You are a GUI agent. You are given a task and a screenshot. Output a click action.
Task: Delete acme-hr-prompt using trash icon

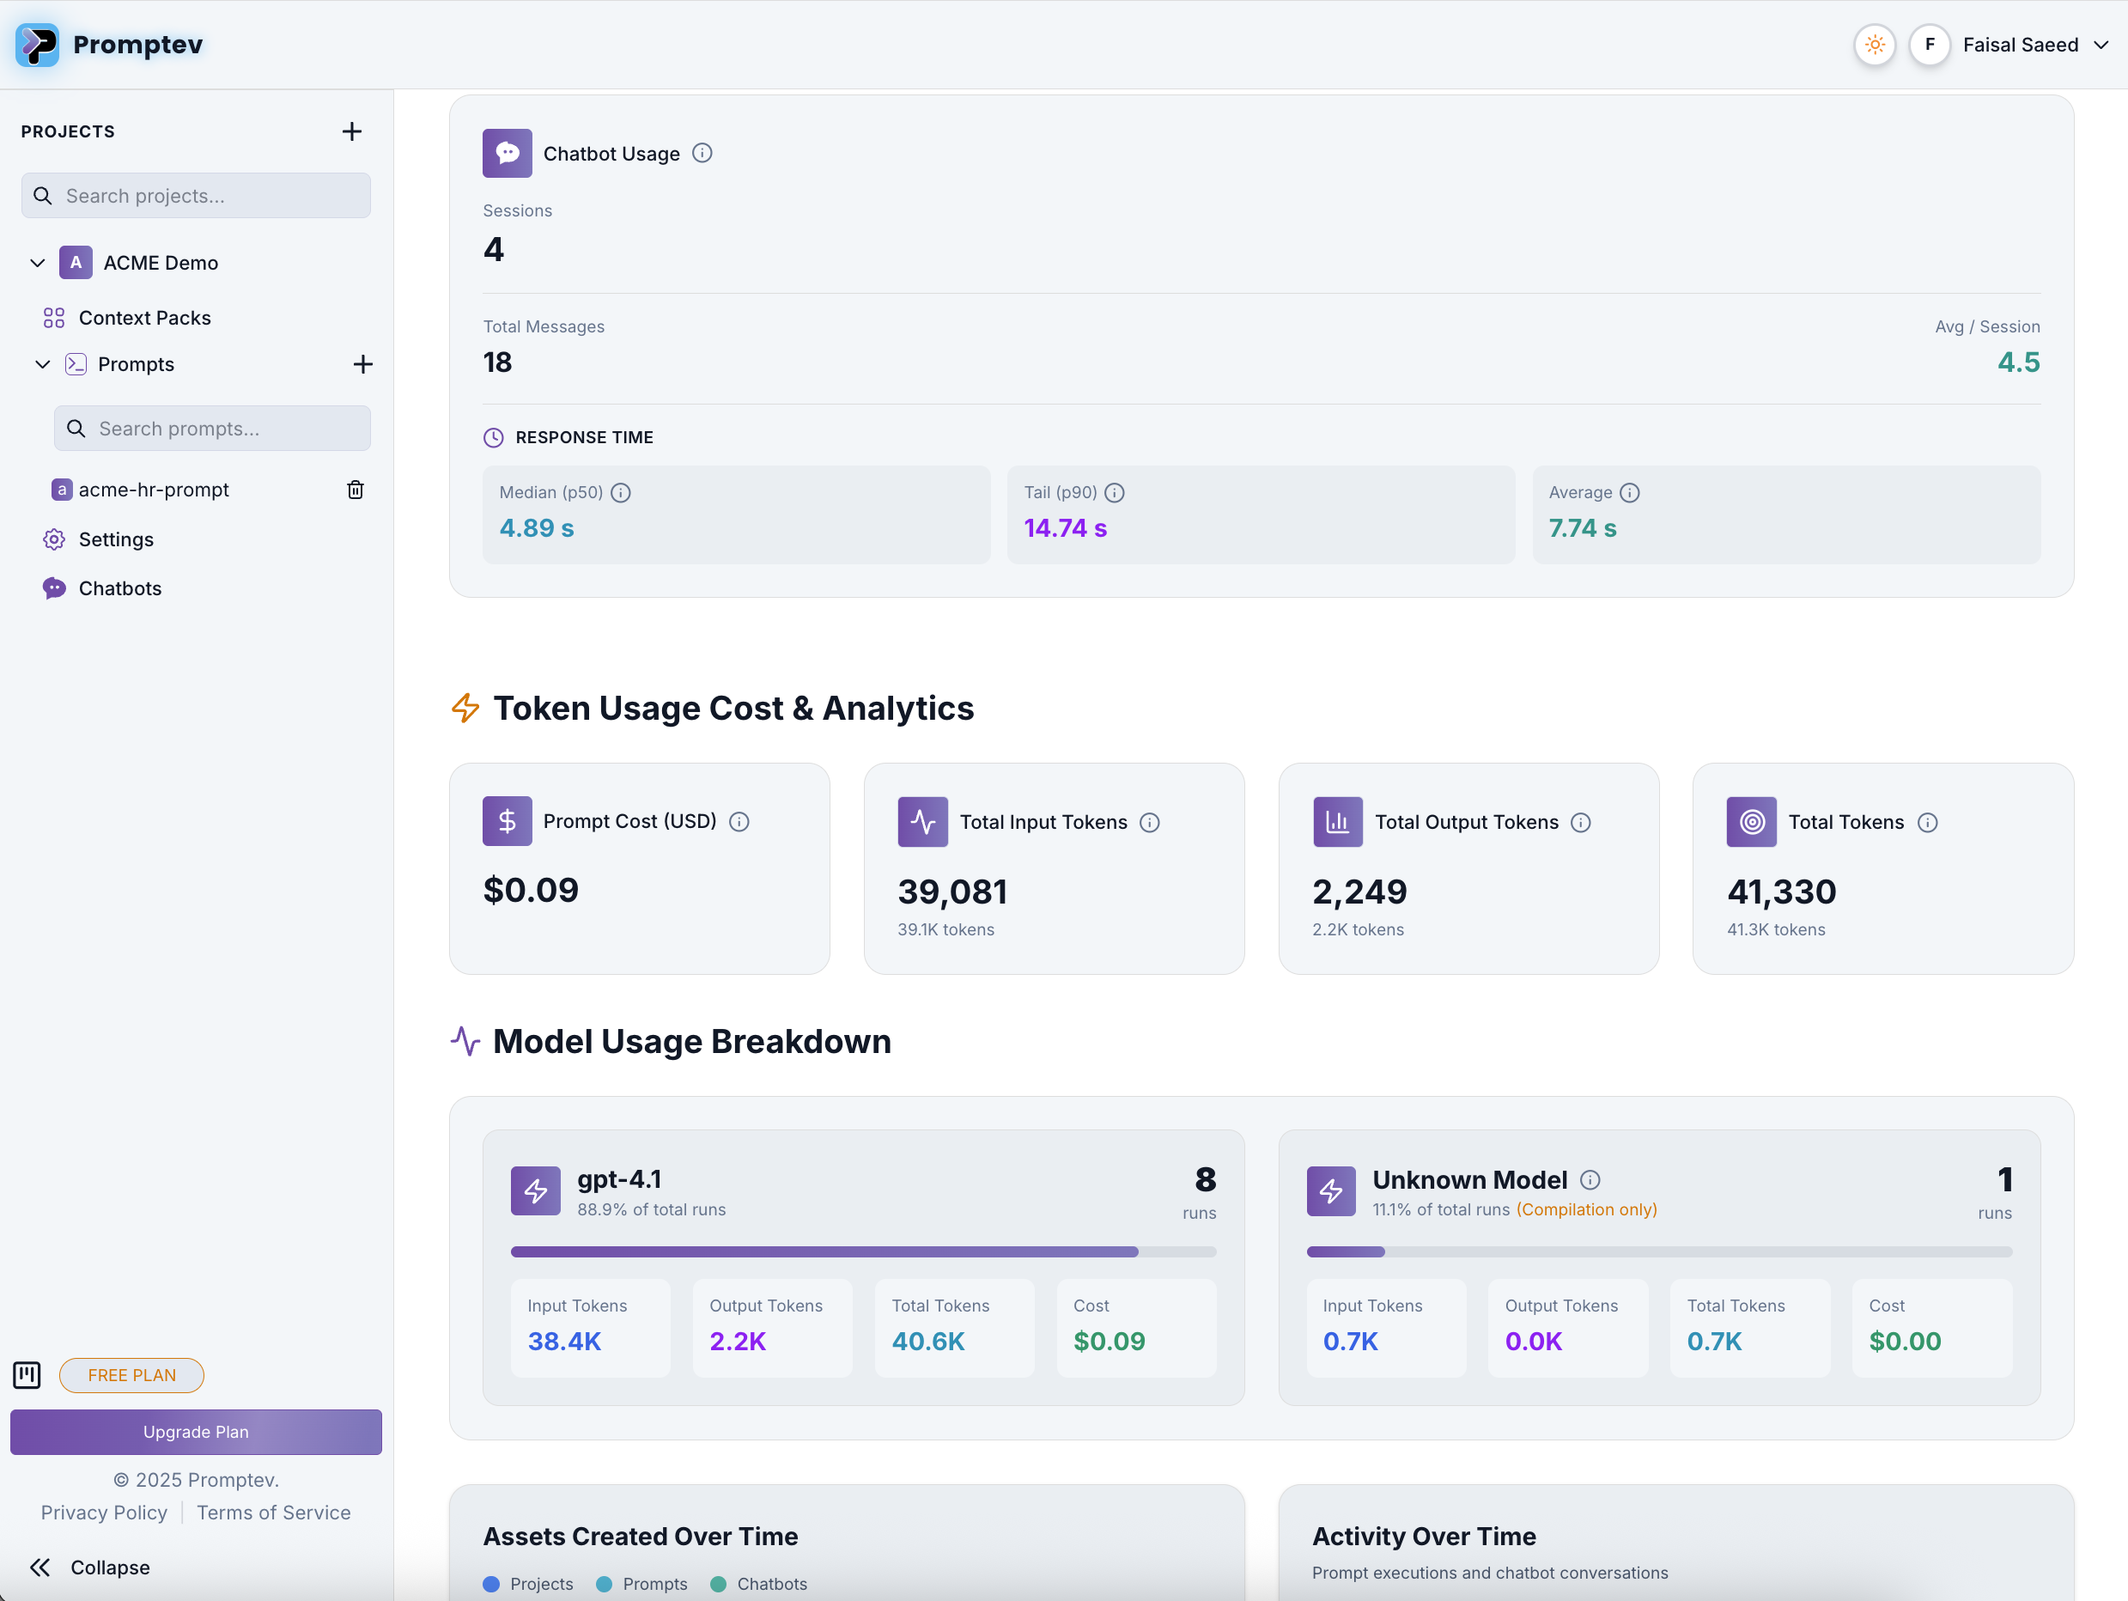click(355, 490)
